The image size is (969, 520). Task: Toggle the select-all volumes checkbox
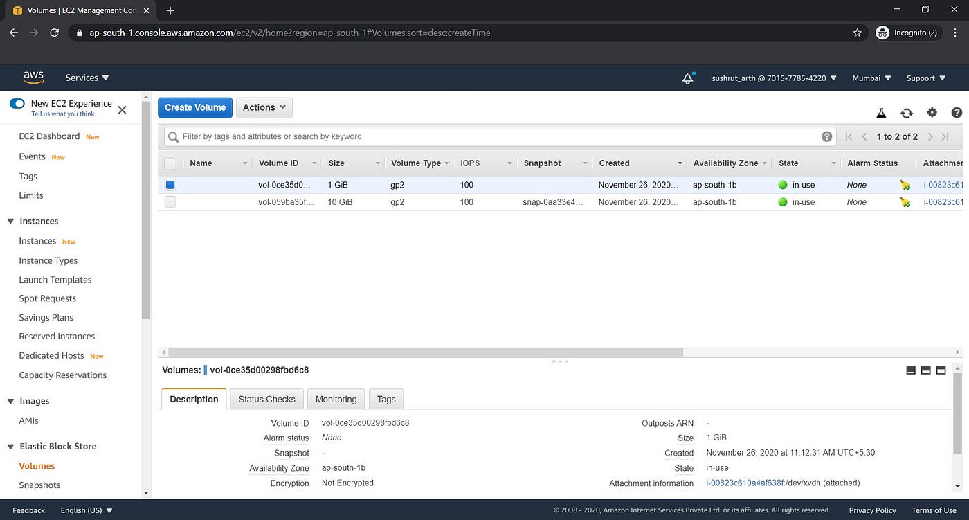click(170, 163)
